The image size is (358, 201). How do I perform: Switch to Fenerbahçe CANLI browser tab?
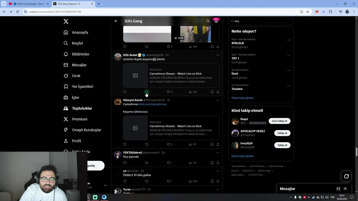click(x=29, y=4)
